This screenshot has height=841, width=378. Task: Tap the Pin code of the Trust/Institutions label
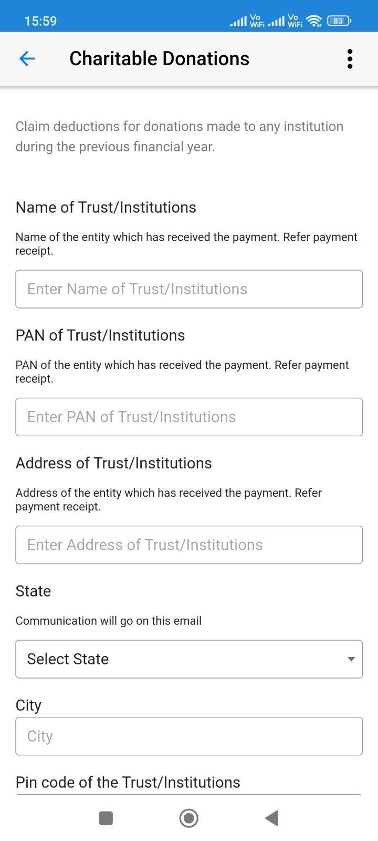tap(128, 782)
